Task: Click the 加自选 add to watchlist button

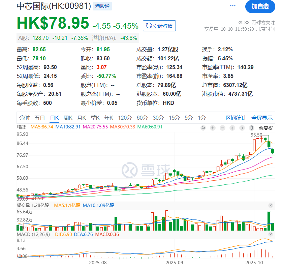Action: click(260, 6)
